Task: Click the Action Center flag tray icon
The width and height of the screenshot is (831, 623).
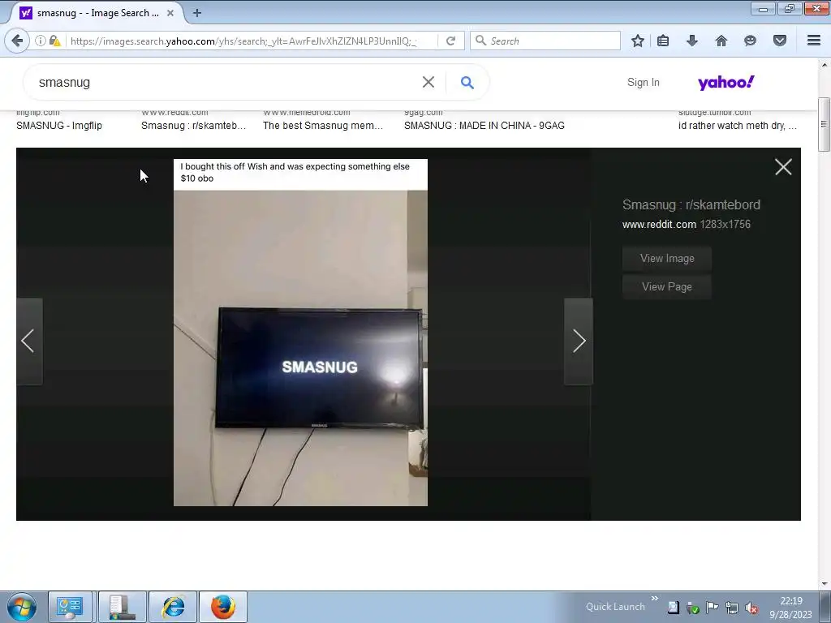Action: pos(712,608)
